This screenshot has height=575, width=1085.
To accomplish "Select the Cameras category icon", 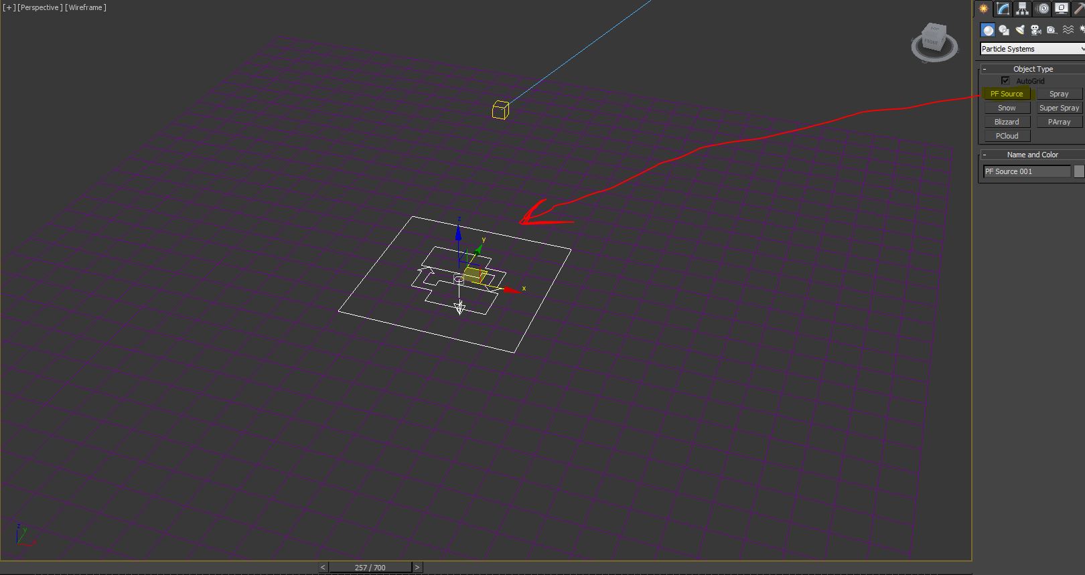I will coord(1036,30).
